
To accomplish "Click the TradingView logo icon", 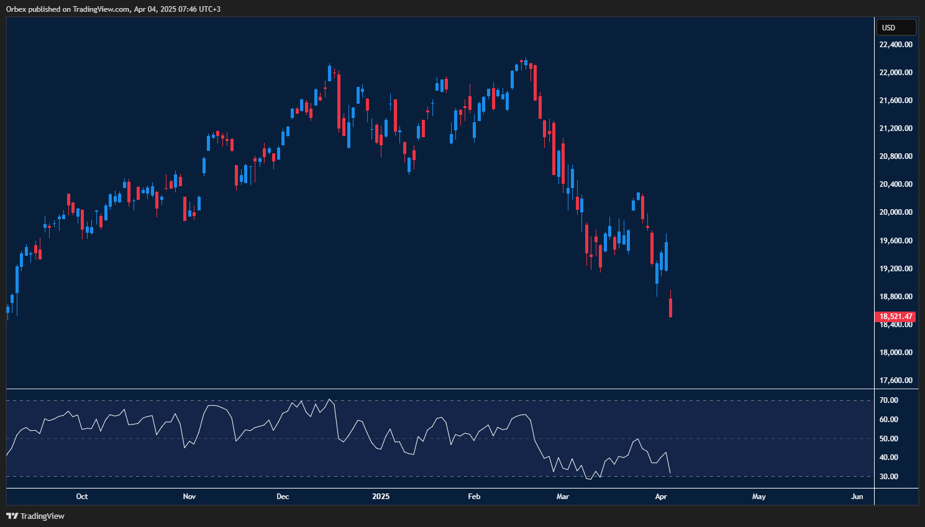I will (x=11, y=516).
